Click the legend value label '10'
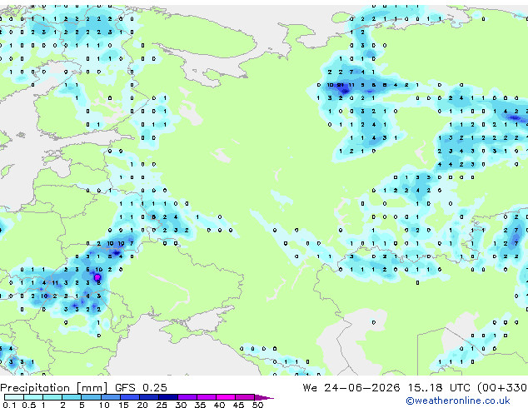Screen dimensions: 528x408 pos(104,405)
